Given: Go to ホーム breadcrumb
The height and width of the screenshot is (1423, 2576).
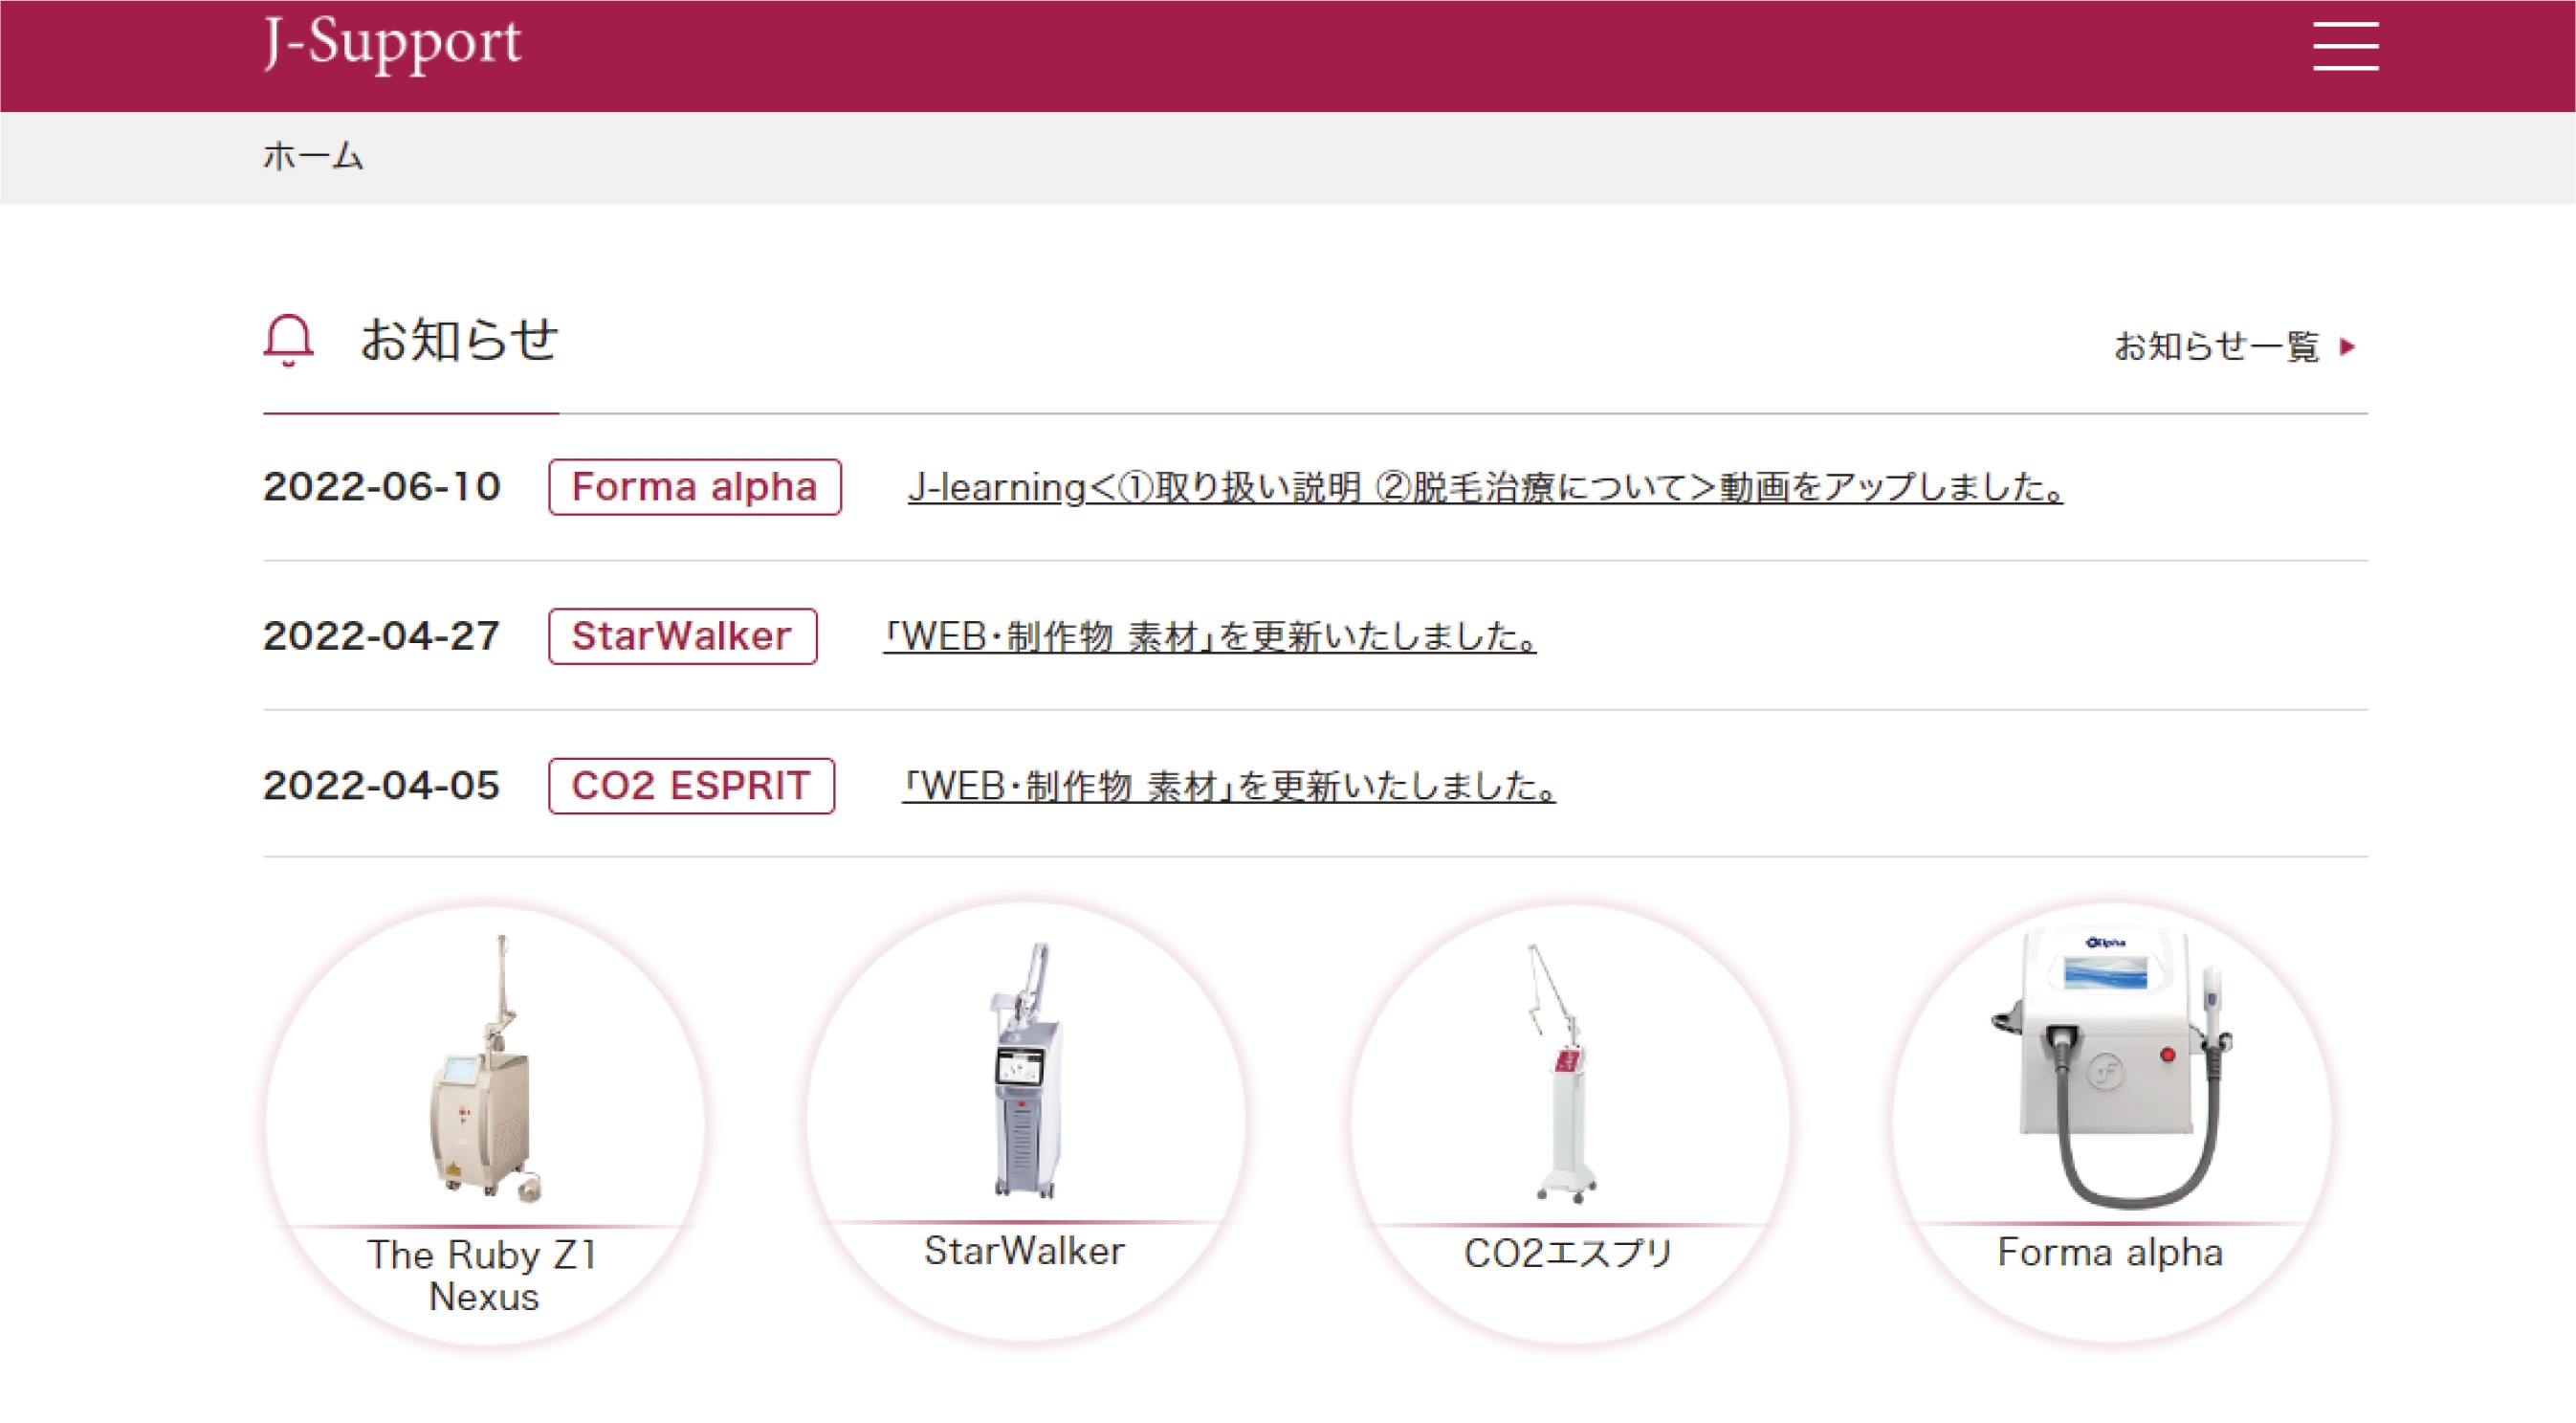Looking at the screenshot, I should click(313, 156).
